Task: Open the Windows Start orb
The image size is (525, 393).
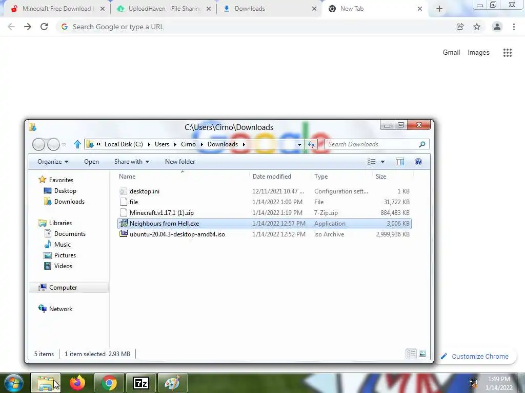Action: (13, 383)
